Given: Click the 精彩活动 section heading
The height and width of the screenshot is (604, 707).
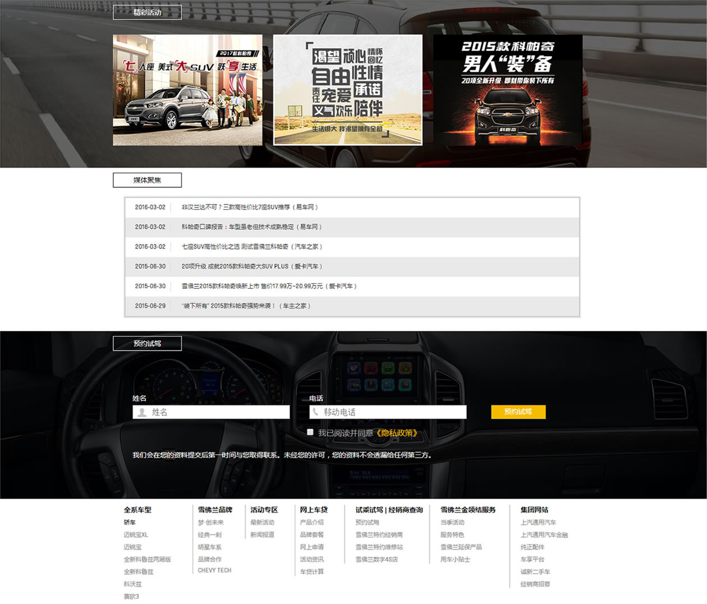Looking at the screenshot, I should click(x=147, y=12).
